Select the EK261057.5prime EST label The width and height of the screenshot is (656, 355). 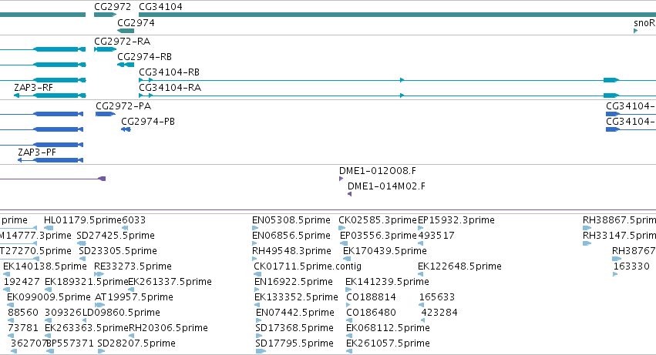[388, 343]
